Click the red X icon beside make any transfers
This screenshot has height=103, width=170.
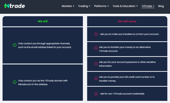coord(96,34)
